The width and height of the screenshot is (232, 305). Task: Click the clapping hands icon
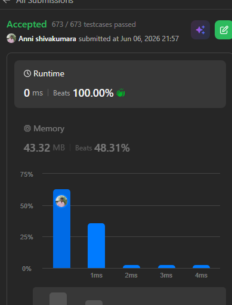[x=120, y=93]
